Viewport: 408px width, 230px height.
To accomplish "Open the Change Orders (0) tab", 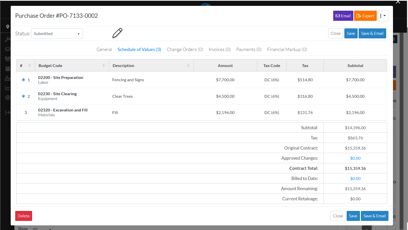I will tap(185, 50).
